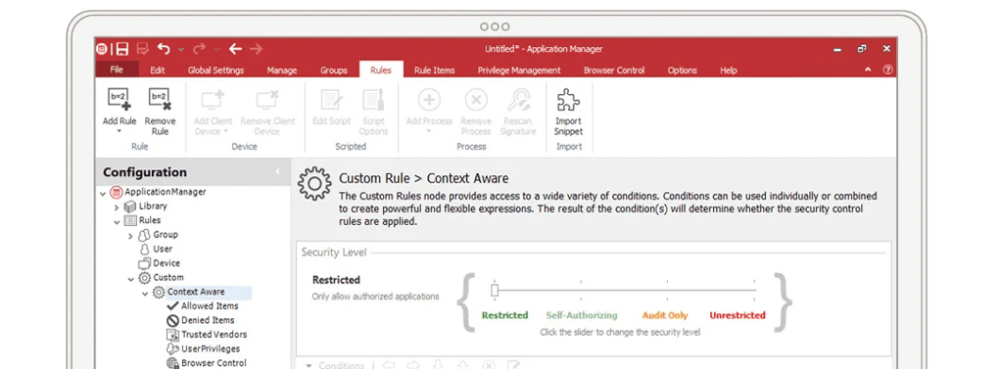Image resolution: width=999 pixels, height=369 pixels.
Task: Click the Application Manager logo in title bar
Action: [x=102, y=49]
